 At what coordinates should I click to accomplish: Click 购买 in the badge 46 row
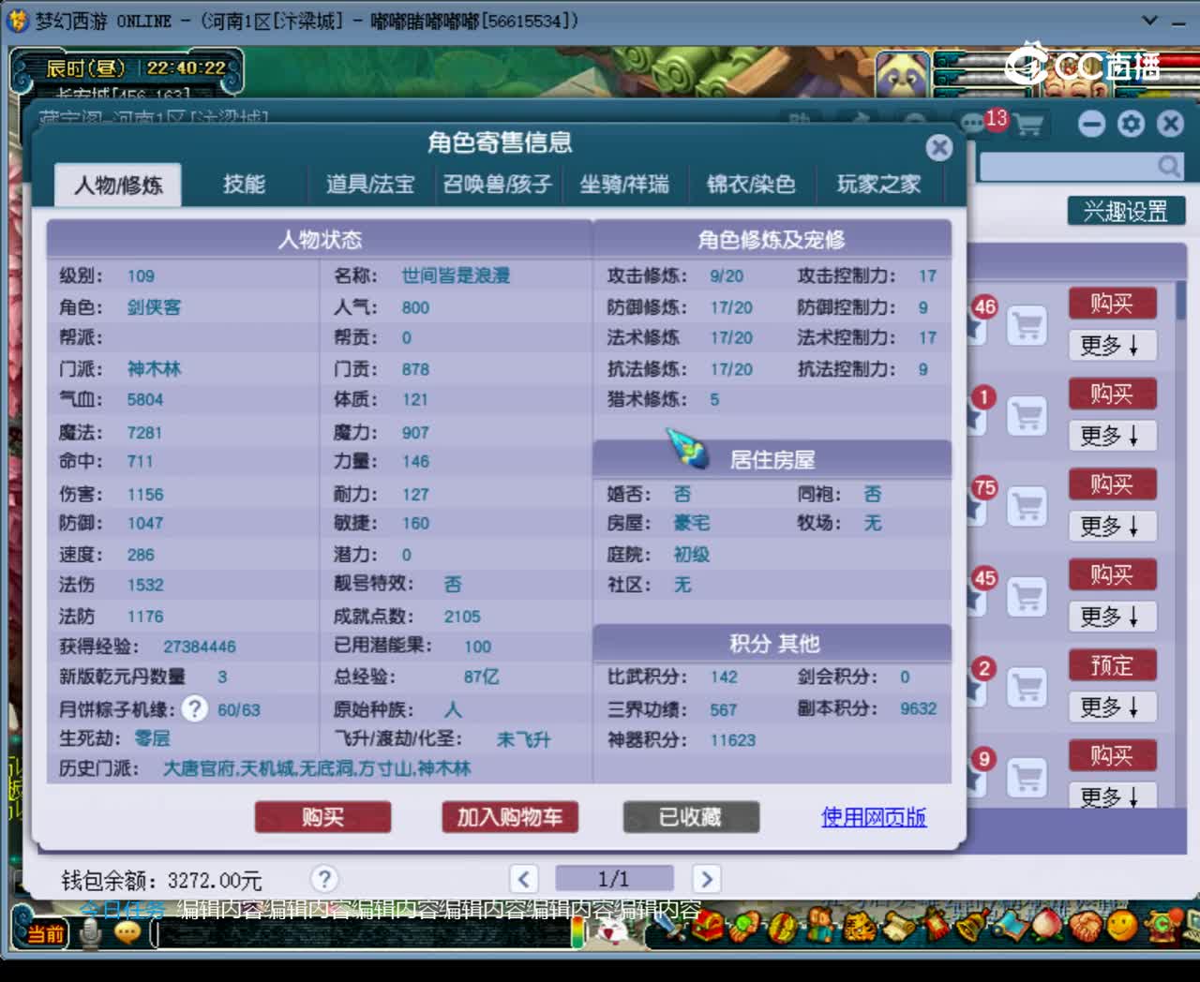click(x=1112, y=304)
